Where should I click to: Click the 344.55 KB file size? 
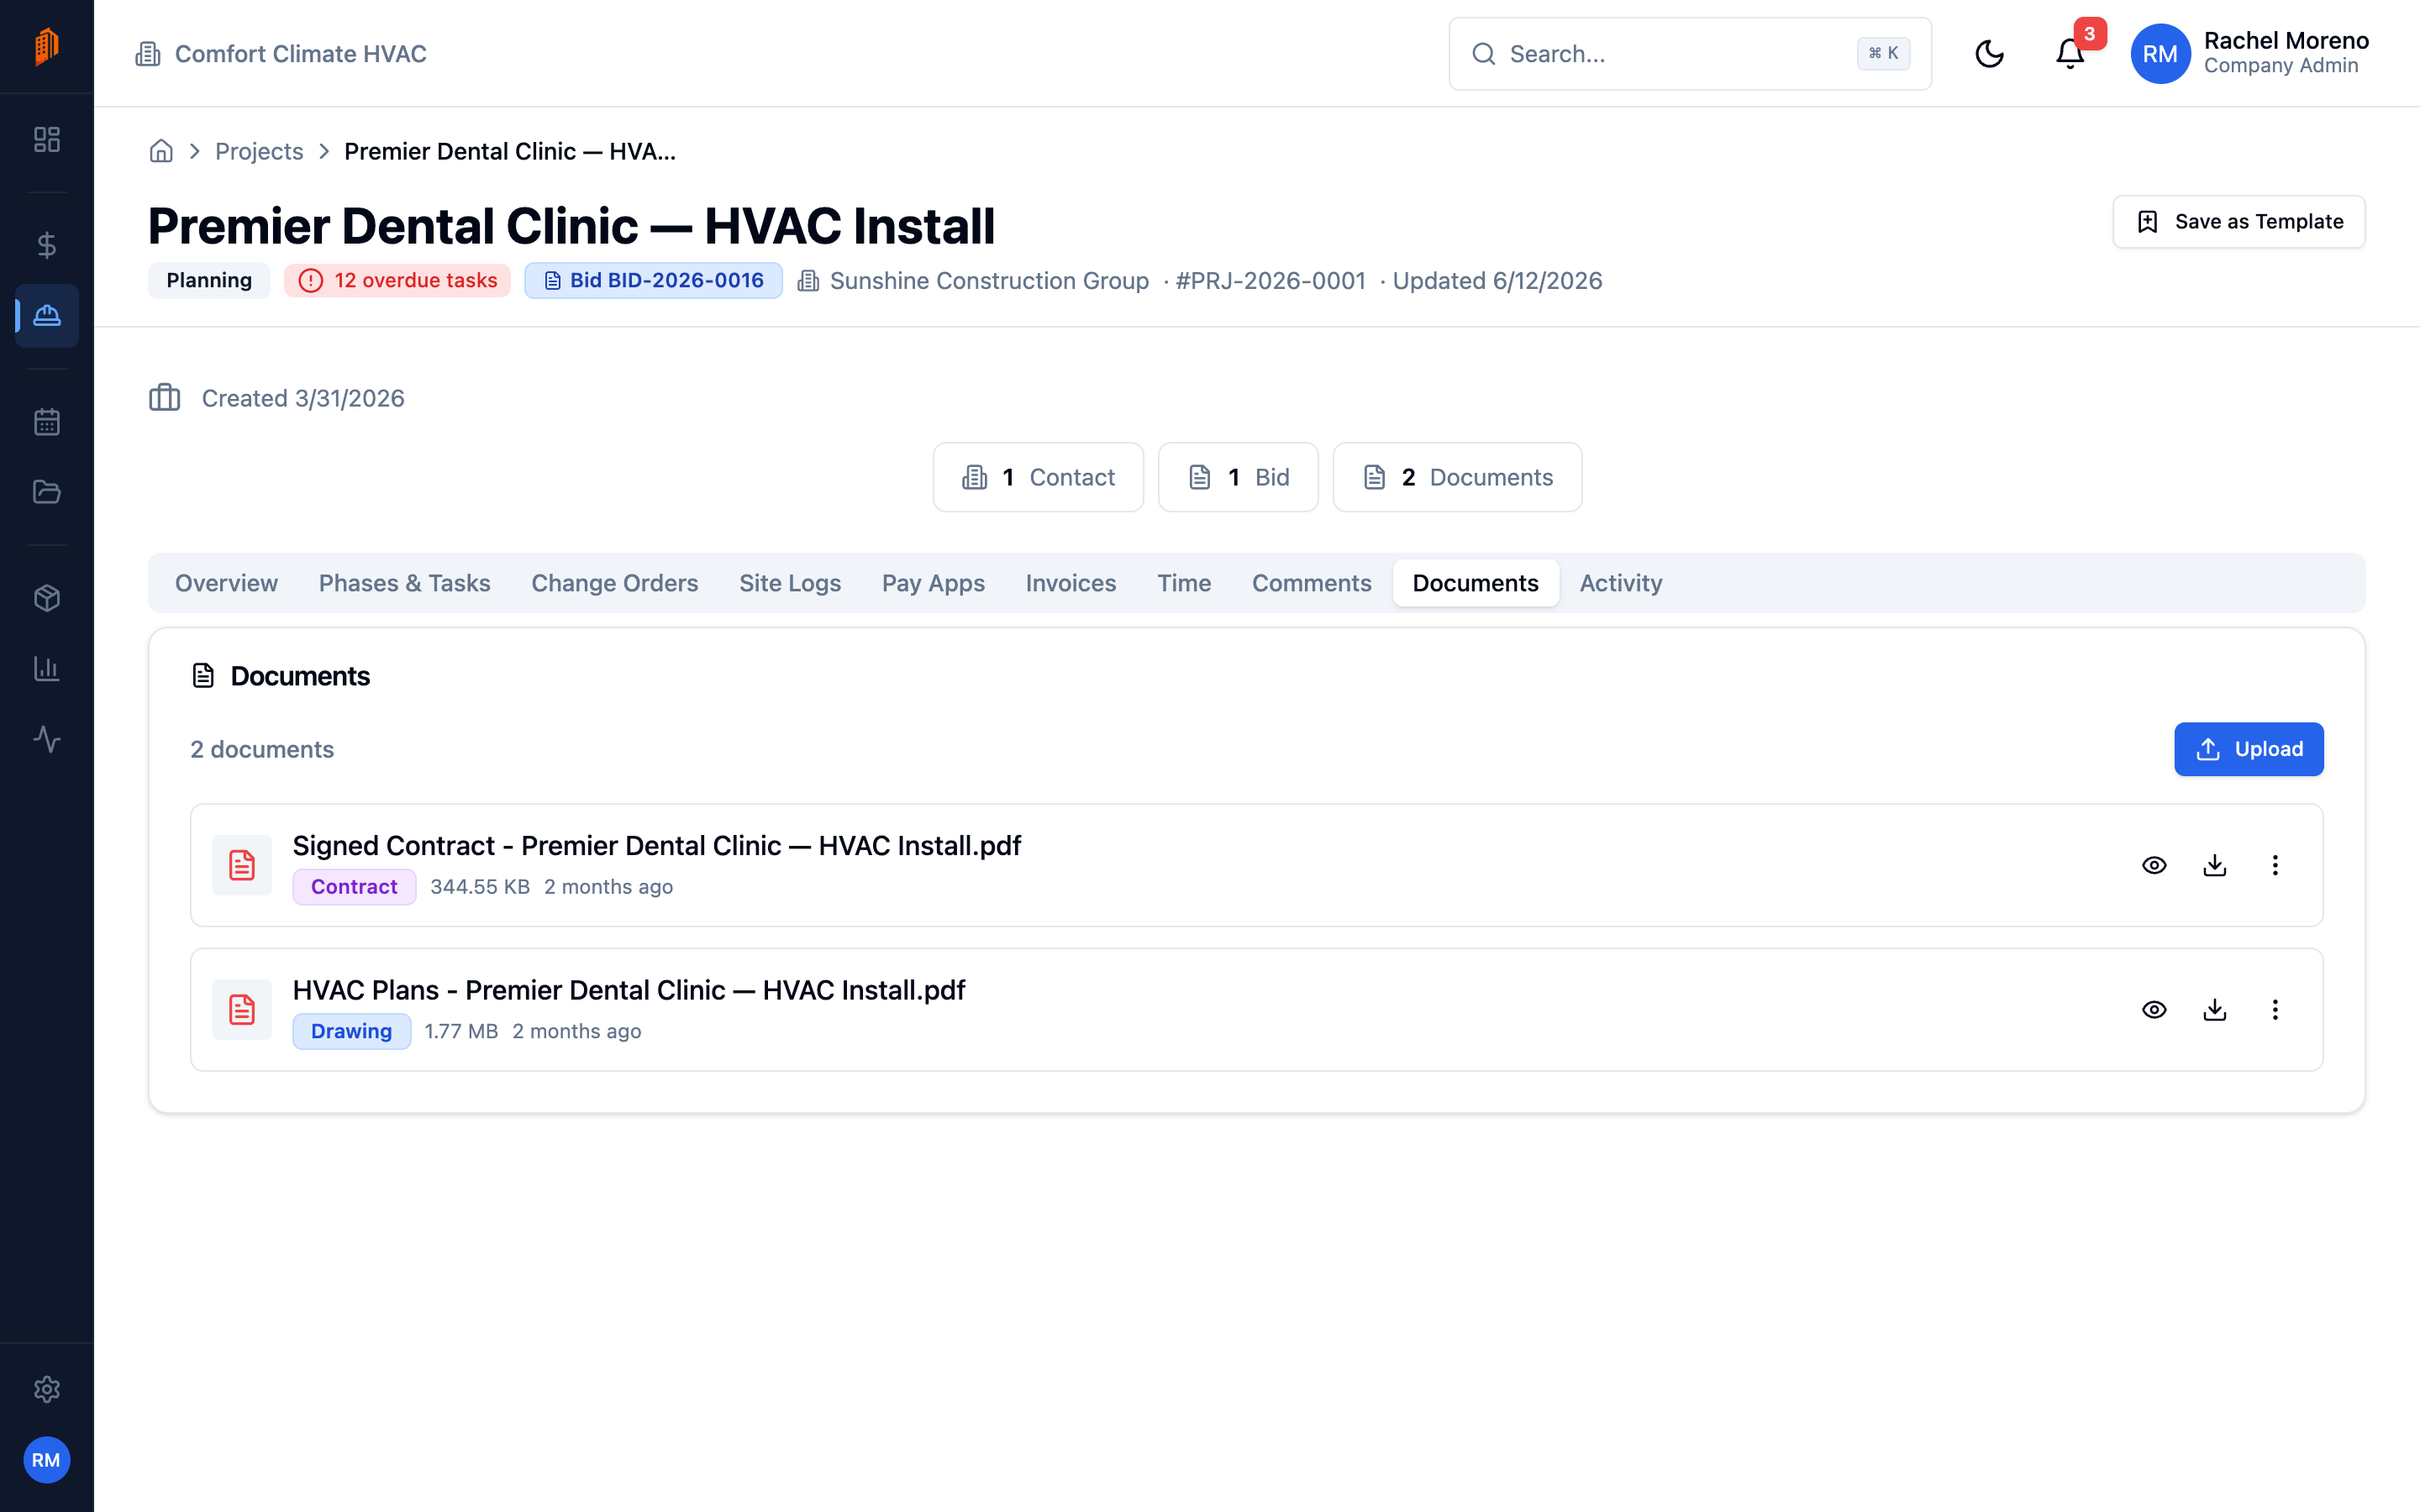480,887
